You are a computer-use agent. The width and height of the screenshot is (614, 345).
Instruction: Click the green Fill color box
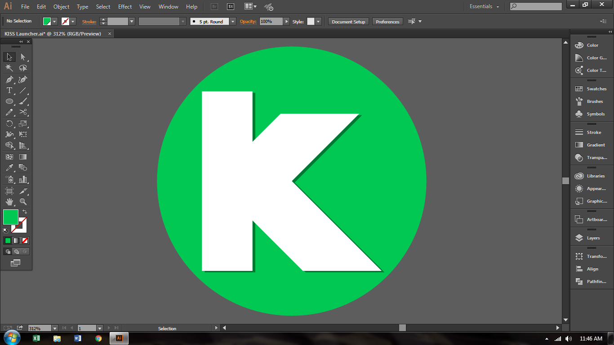click(x=11, y=217)
